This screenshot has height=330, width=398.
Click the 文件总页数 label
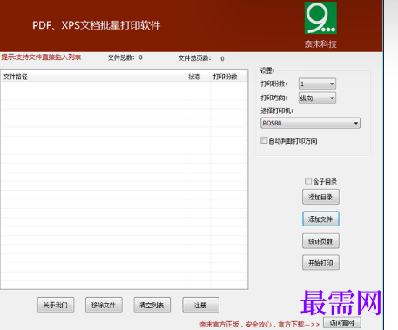click(x=194, y=58)
